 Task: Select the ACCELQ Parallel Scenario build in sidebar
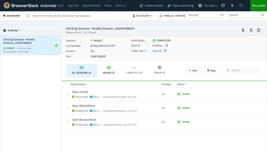coord(31,45)
